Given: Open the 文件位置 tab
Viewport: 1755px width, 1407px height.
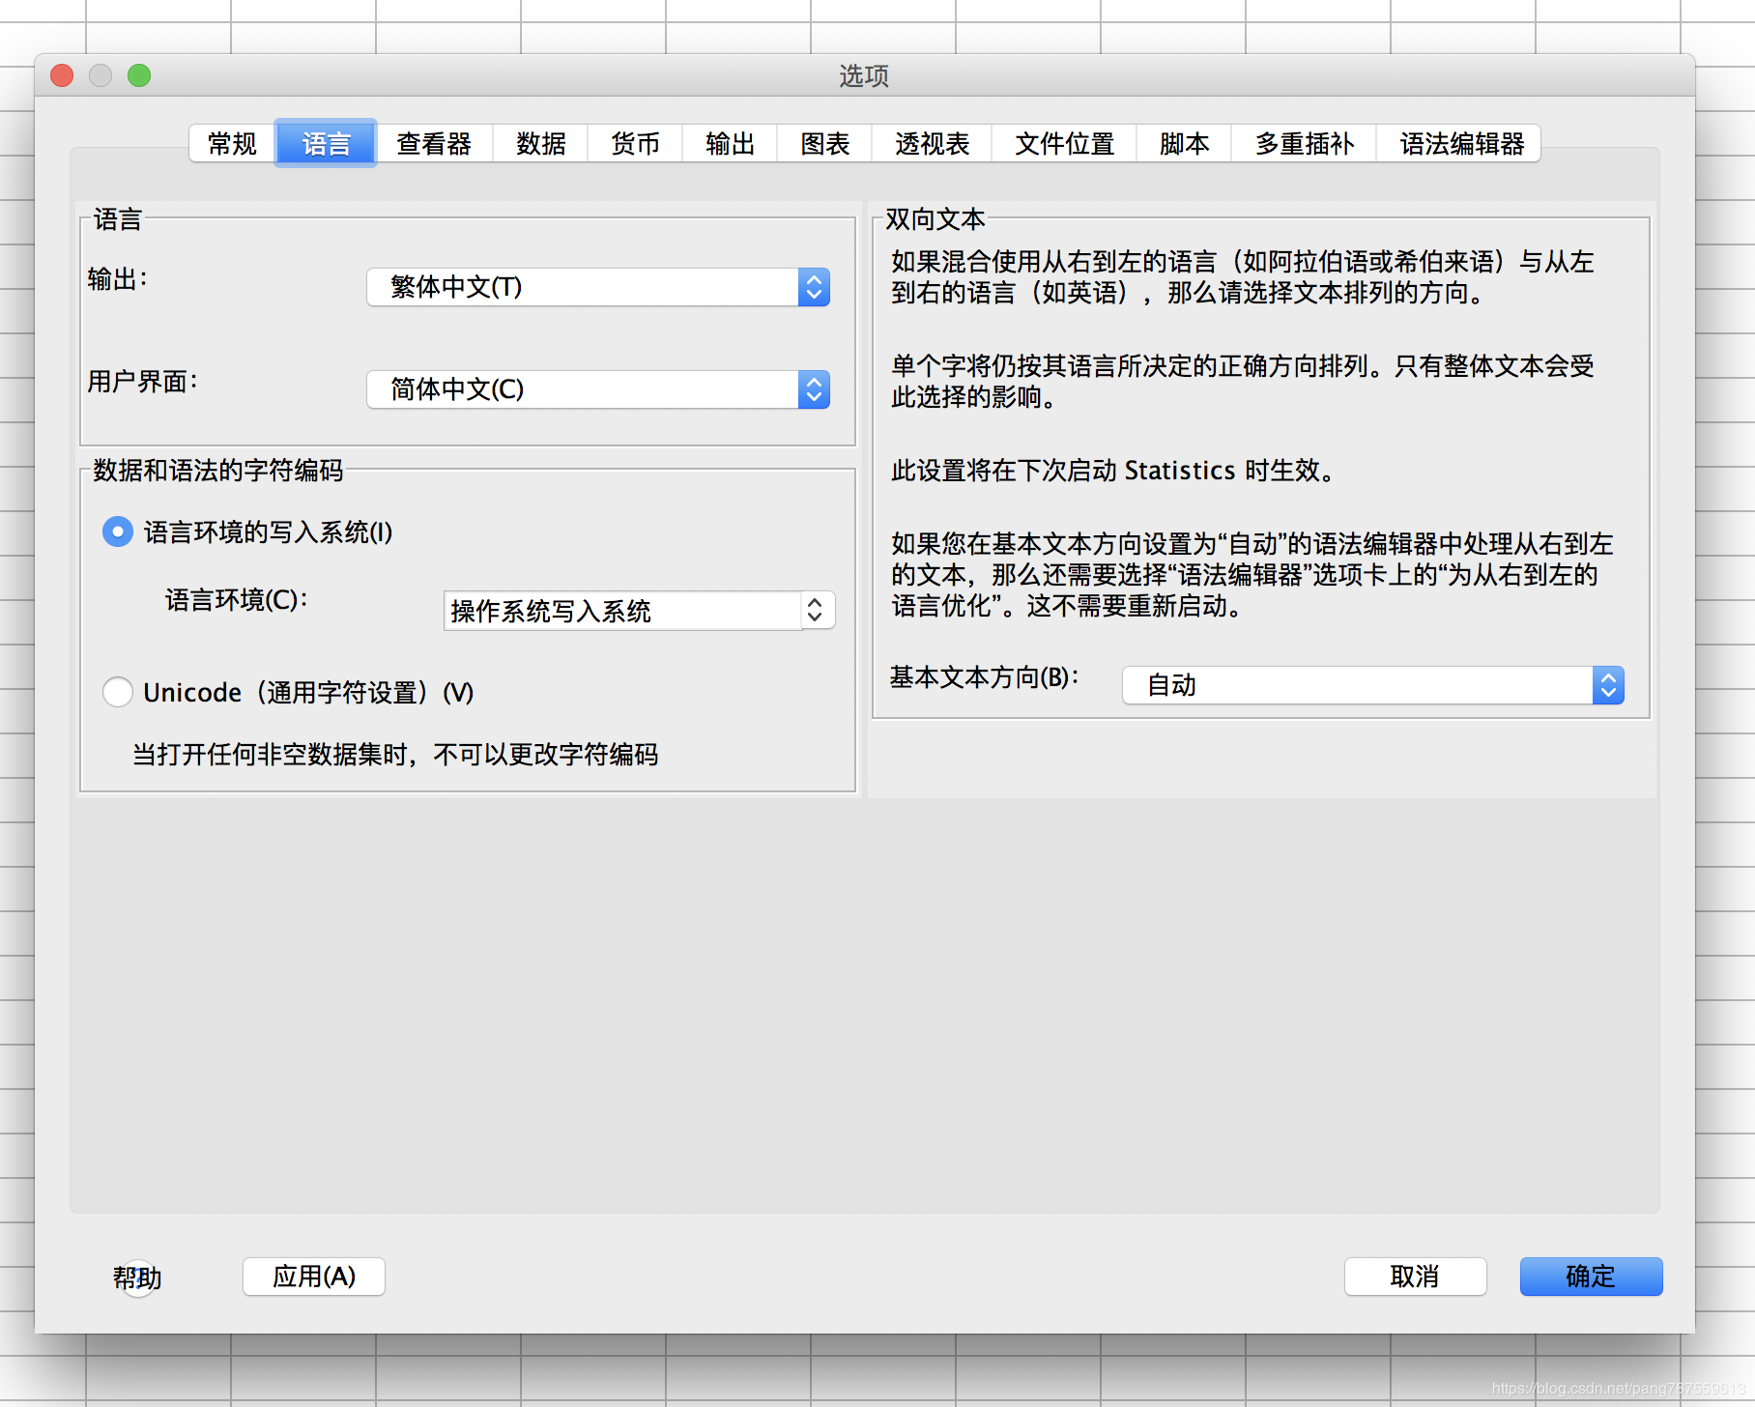Looking at the screenshot, I should click(1064, 144).
